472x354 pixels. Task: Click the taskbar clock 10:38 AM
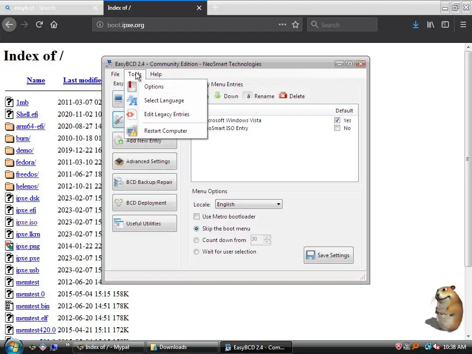pos(454,347)
